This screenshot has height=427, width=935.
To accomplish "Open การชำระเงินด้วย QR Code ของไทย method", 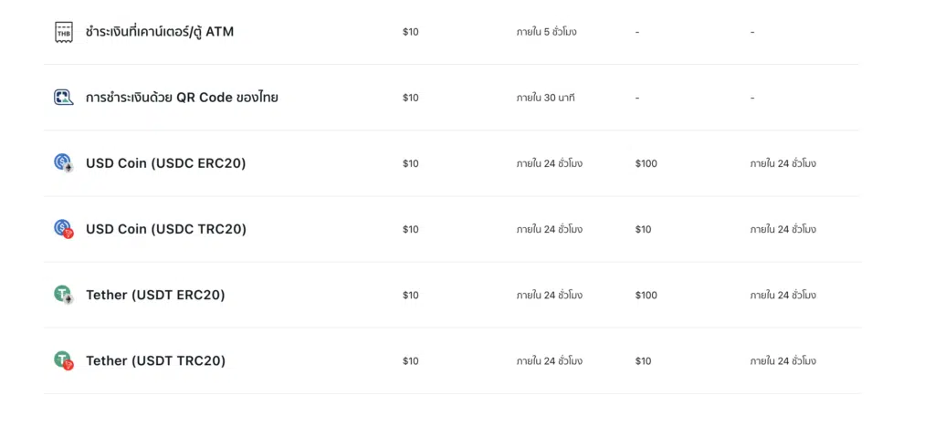I will [x=182, y=97].
